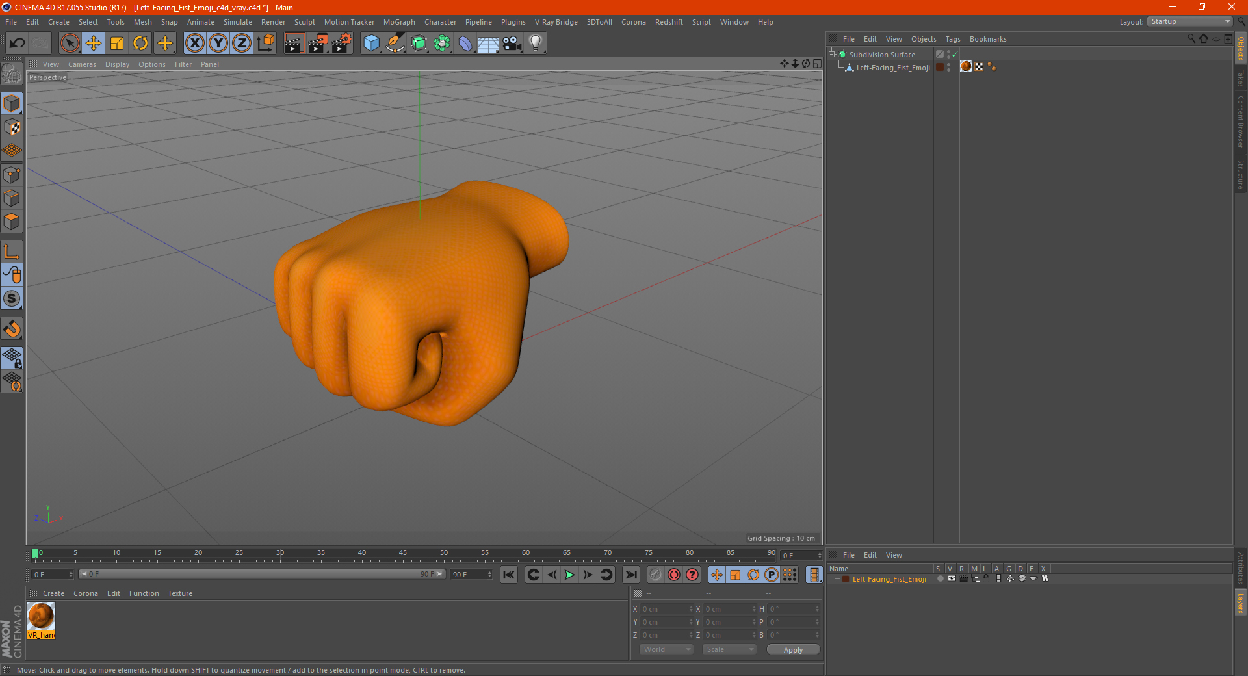Screen dimensions: 1248x676
Task: Select the VR_hand material thumbnail
Action: [x=42, y=620]
